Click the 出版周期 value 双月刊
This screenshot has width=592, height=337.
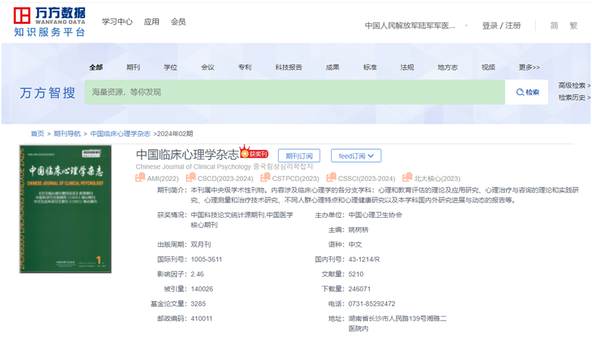coord(201,244)
